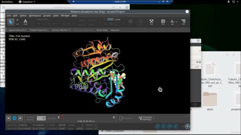Expand the Quick Select more options ellipsis
This screenshot has height=135, width=241.
click(54, 24)
